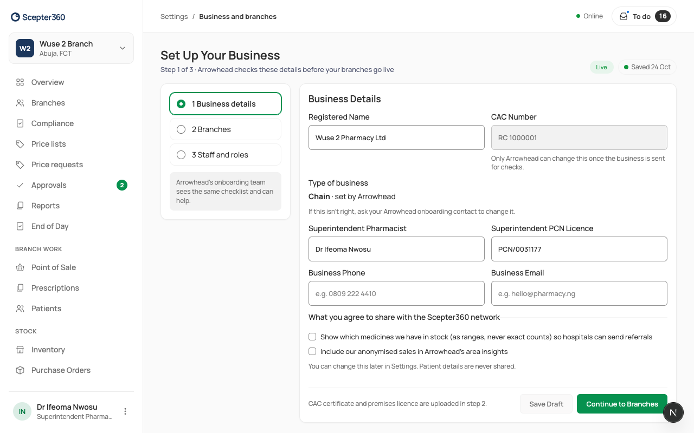Open the Approvals menu item
The image size is (694, 433).
tap(71, 185)
